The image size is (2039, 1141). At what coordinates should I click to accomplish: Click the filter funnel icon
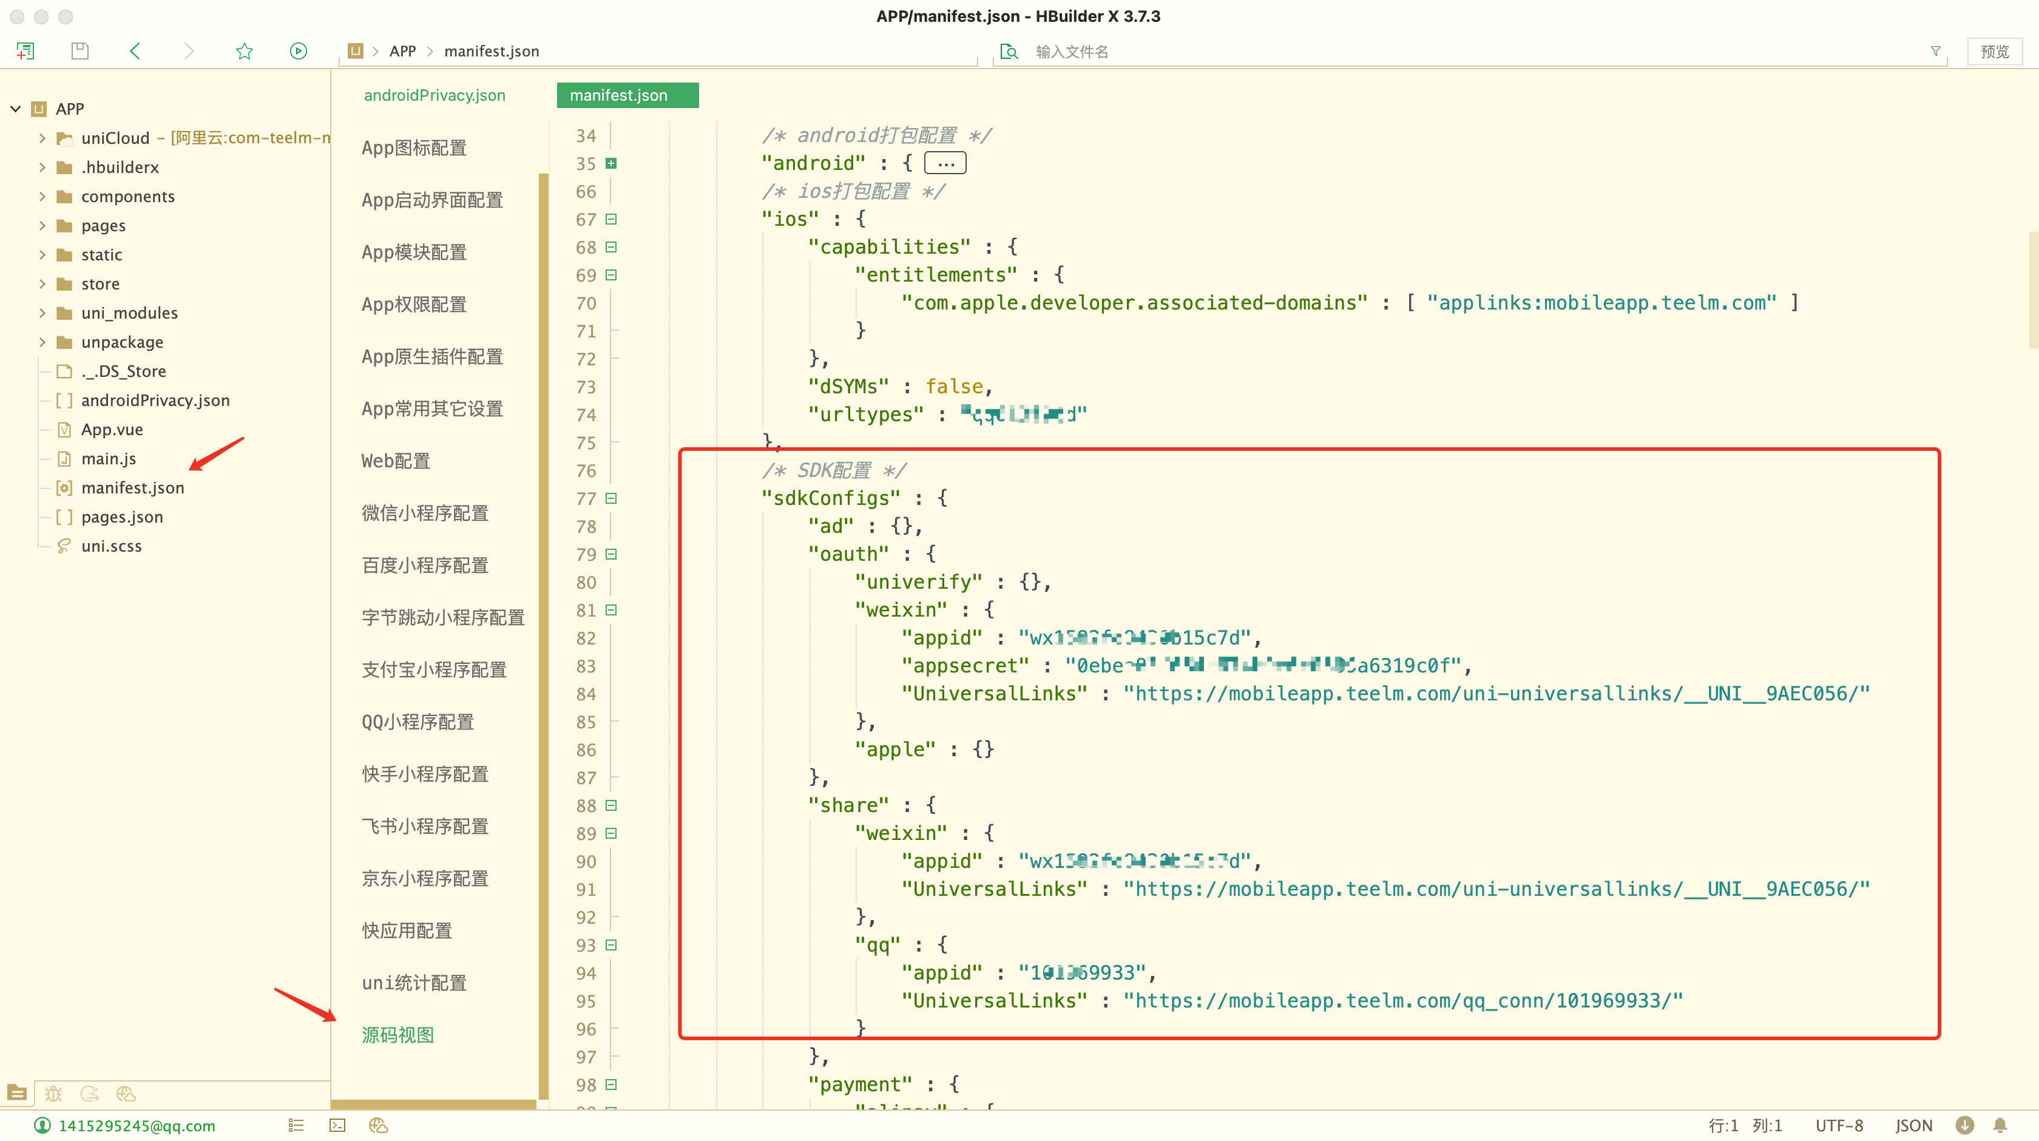1935,52
